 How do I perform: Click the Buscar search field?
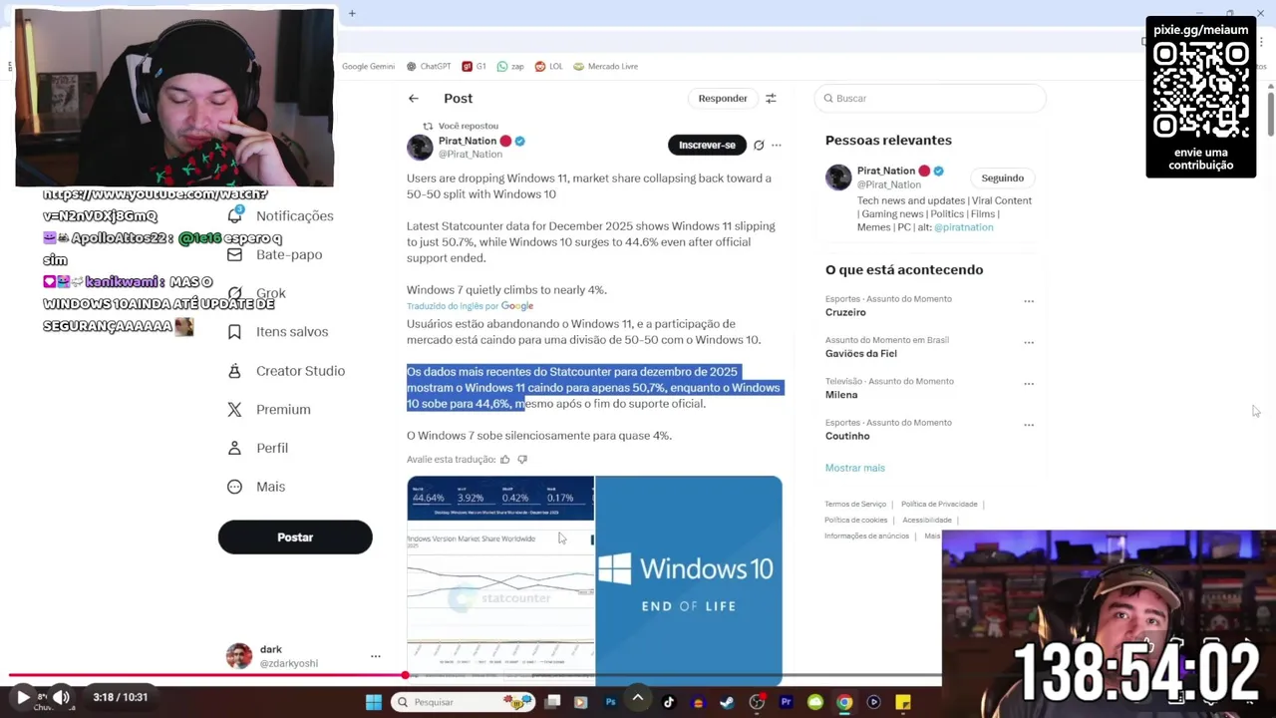click(930, 99)
